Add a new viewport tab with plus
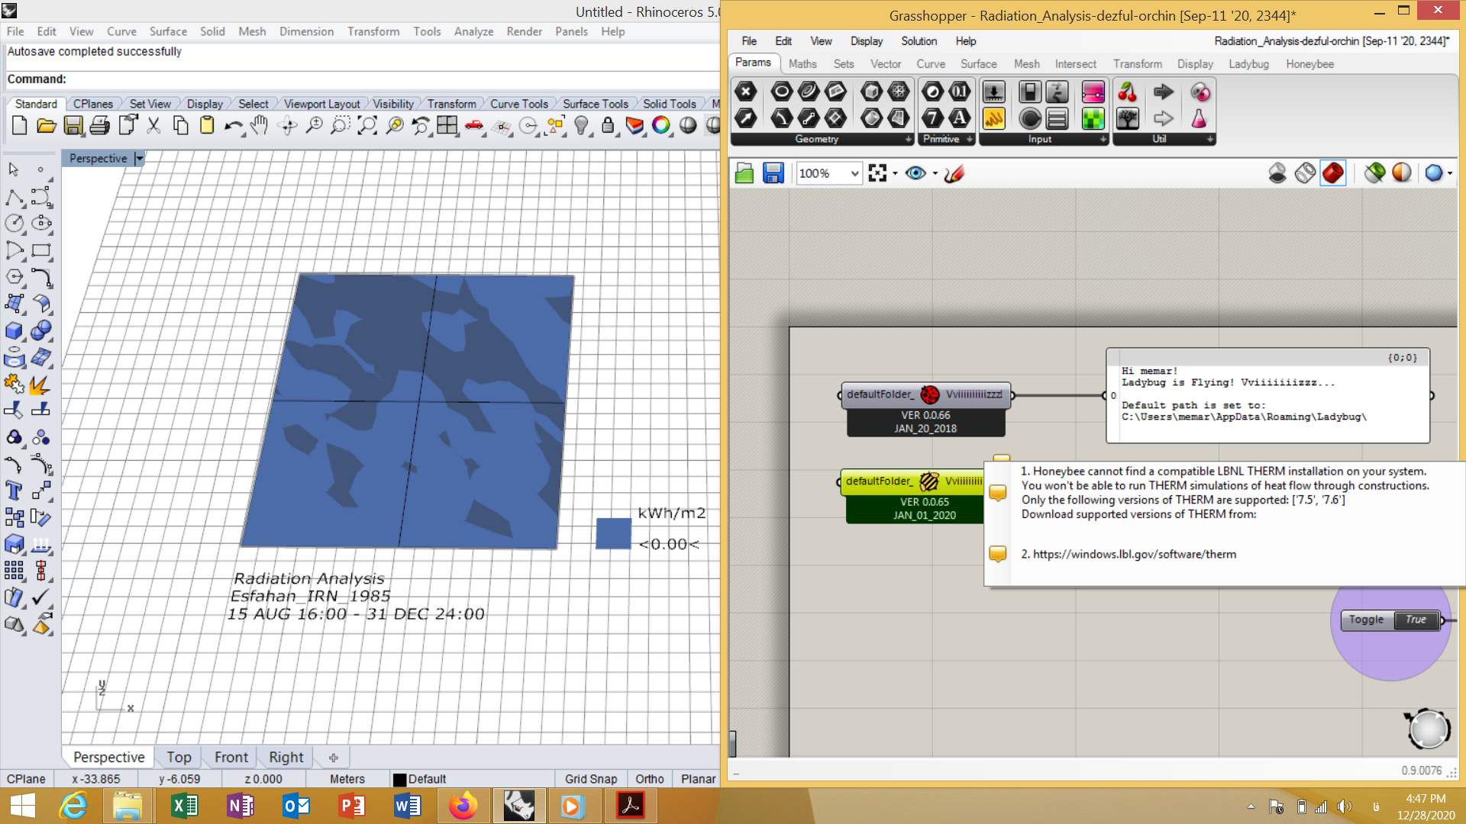The width and height of the screenshot is (1466, 824). click(x=333, y=758)
